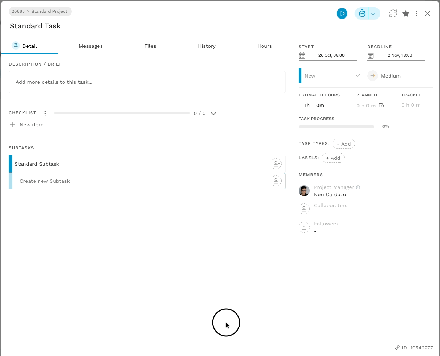
Task: Switch to the Messages tab
Action: 91,46
